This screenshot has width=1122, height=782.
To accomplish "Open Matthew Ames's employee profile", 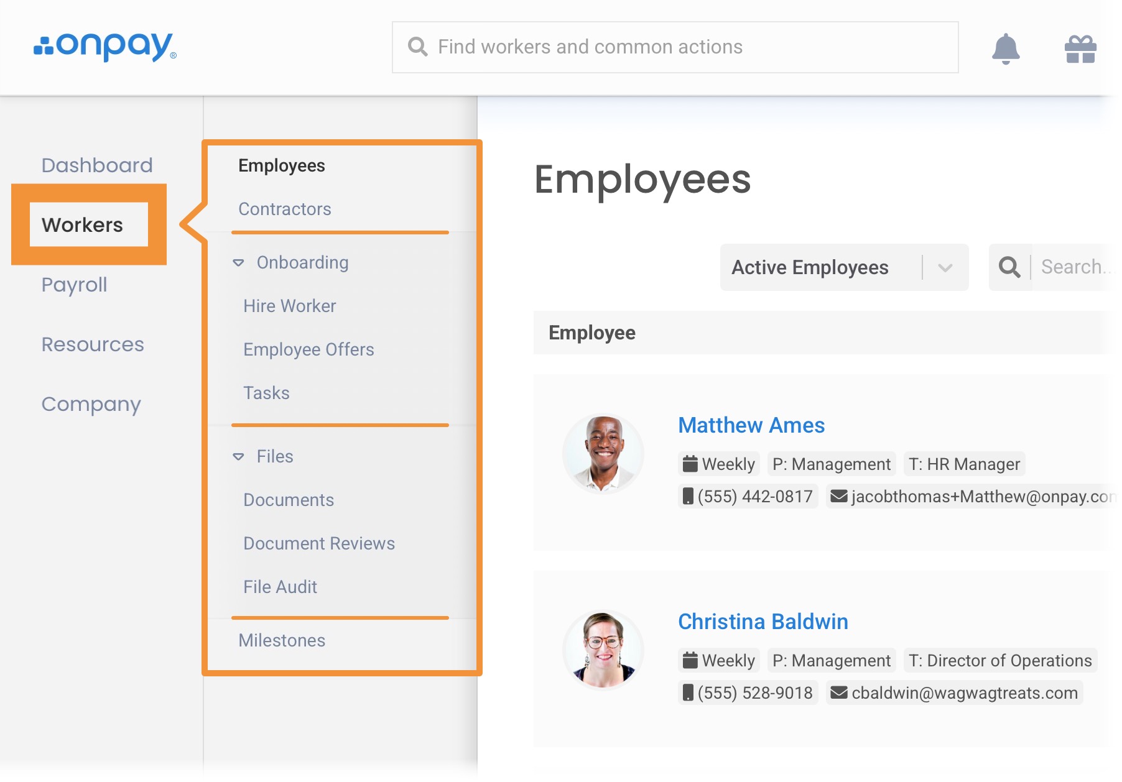I will [x=751, y=425].
